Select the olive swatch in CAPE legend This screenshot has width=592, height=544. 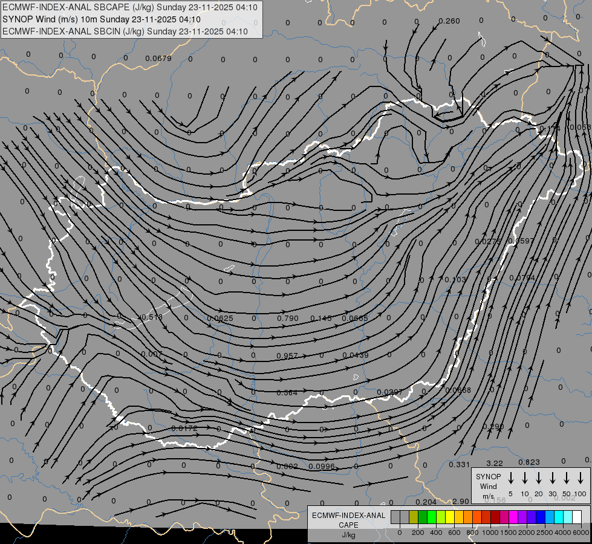[414, 517]
